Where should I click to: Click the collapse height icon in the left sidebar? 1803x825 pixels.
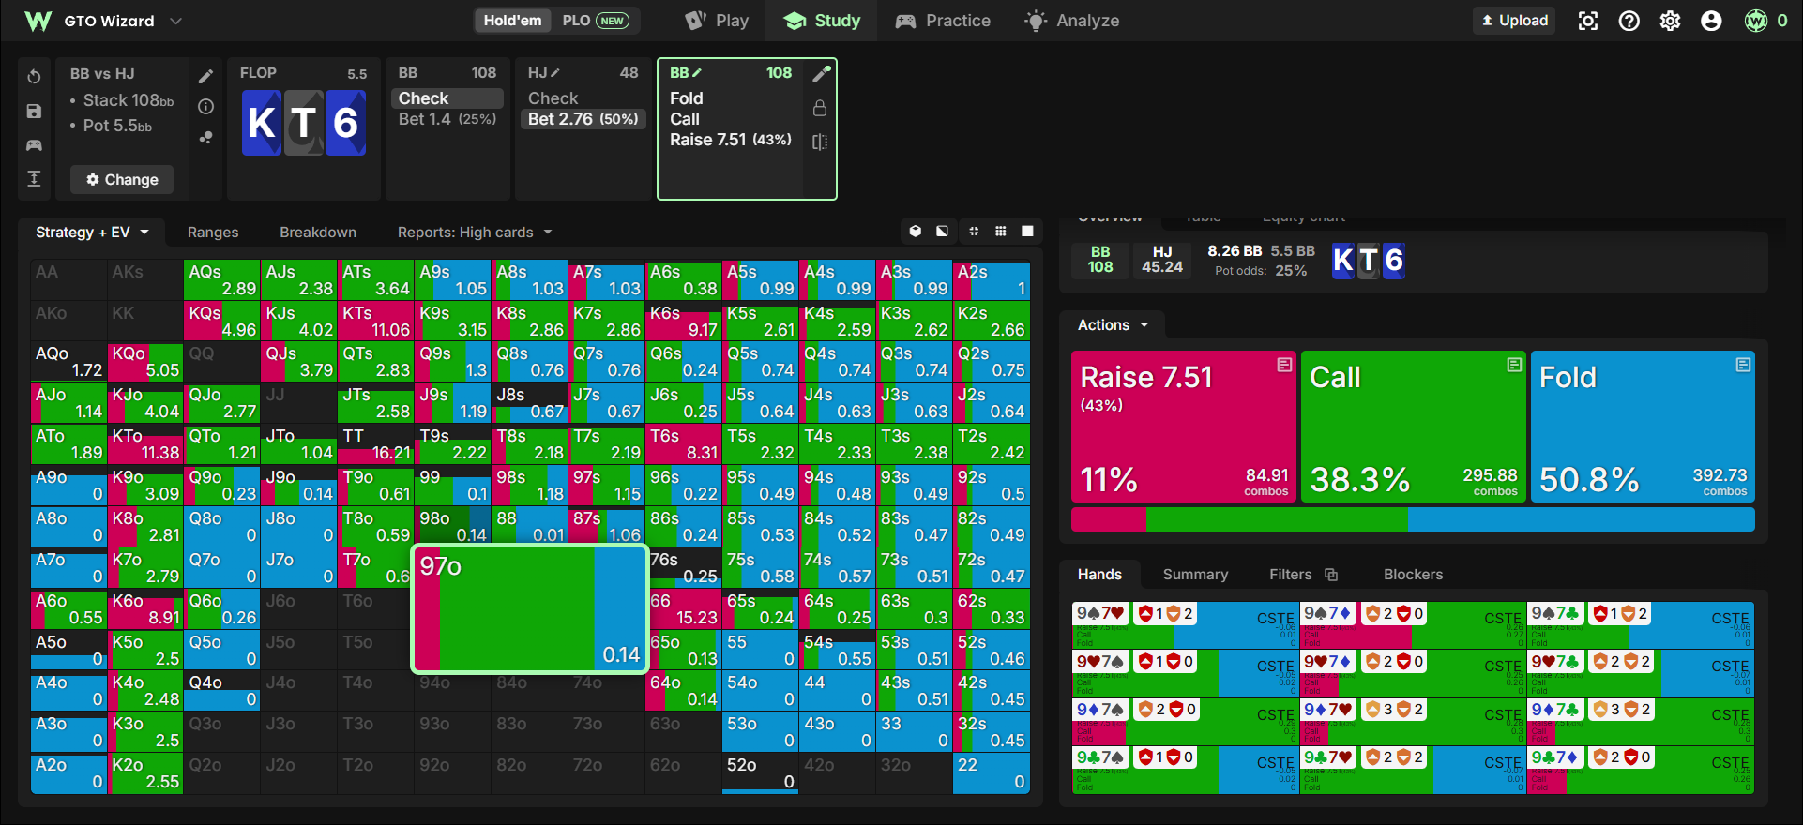click(34, 179)
